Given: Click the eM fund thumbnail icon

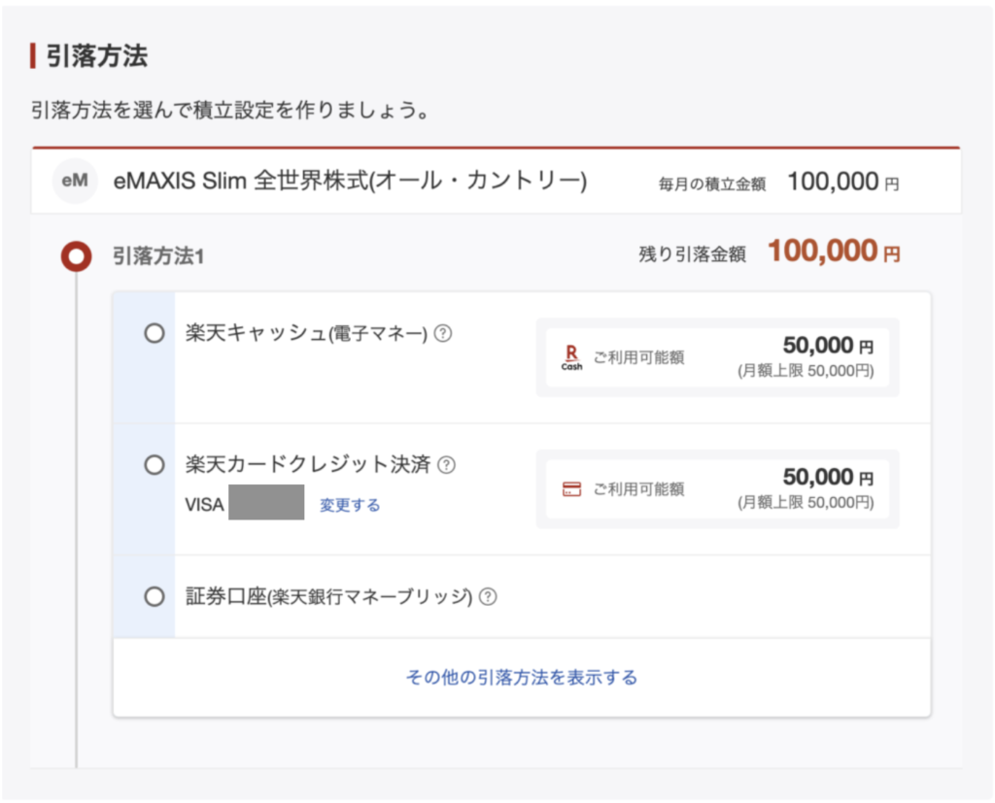Looking at the screenshot, I should (x=75, y=181).
